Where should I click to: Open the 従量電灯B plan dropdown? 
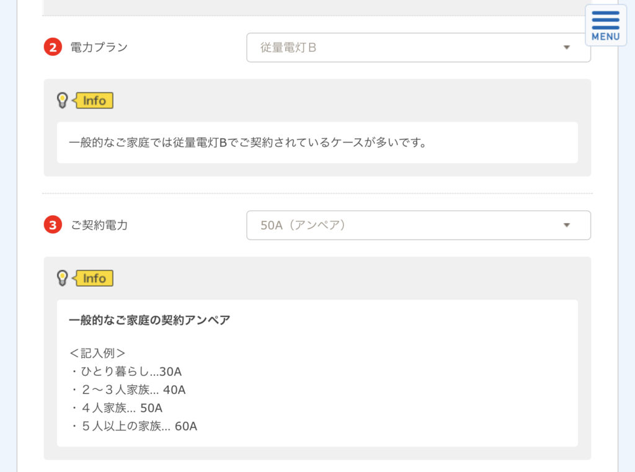tap(419, 47)
